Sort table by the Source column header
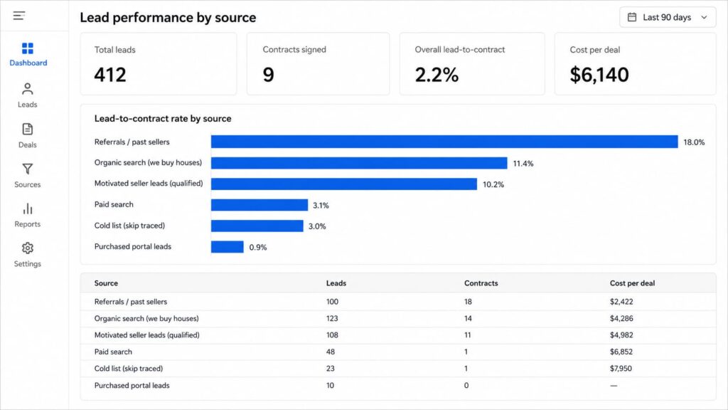 pyautogui.click(x=106, y=283)
